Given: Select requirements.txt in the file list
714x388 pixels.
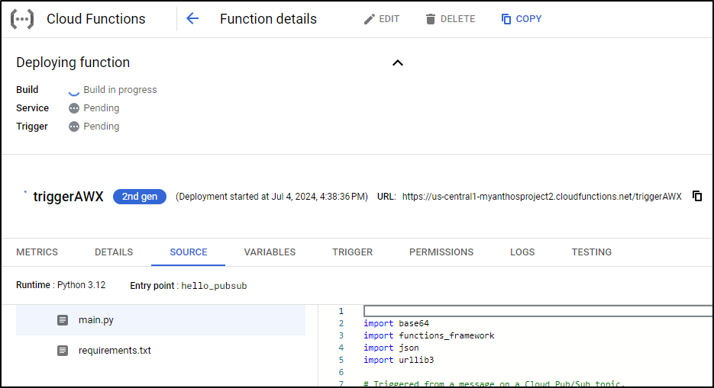Looking at the screenshot, I should tap(160, 351).
